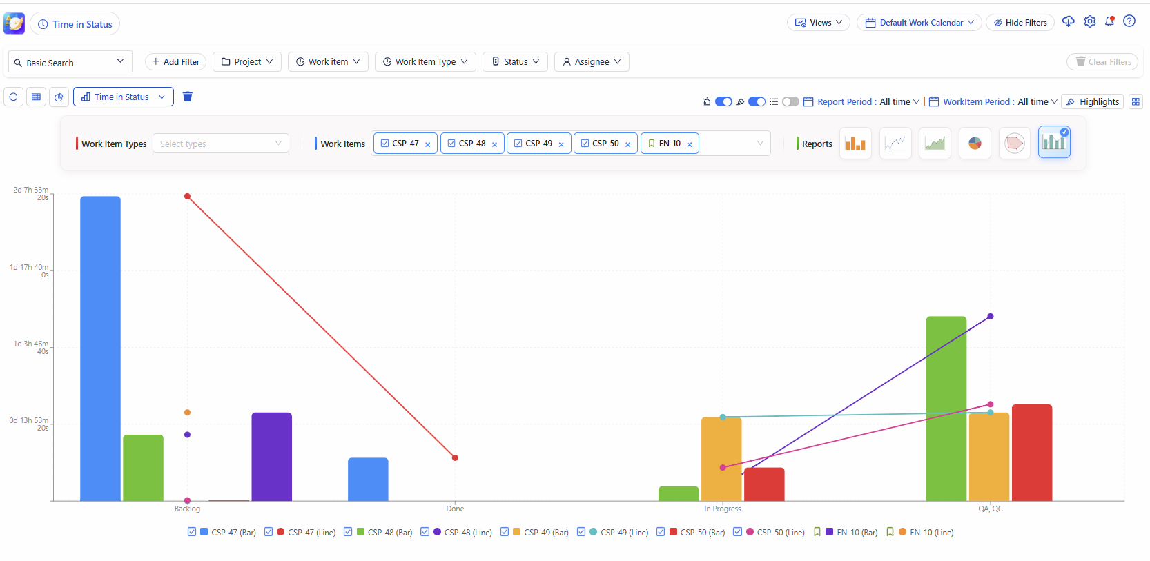Viewport: 1150px width, 561px height.
Task: Open the Time in Status report dropdown
Action: click(124, 97)
